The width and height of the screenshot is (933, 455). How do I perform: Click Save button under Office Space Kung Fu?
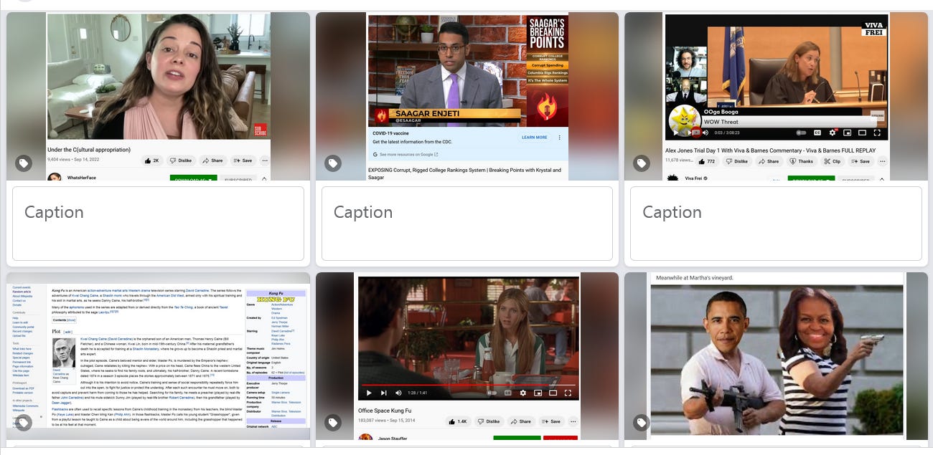tap(550, 421)
